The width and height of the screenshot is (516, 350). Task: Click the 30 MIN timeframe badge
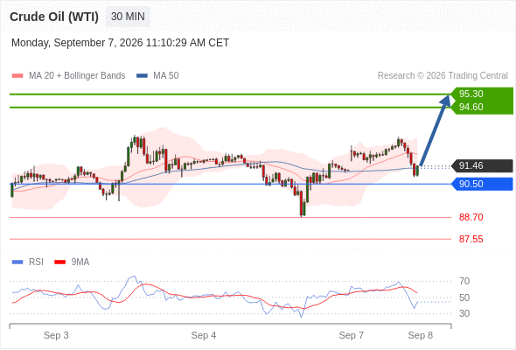128,17
